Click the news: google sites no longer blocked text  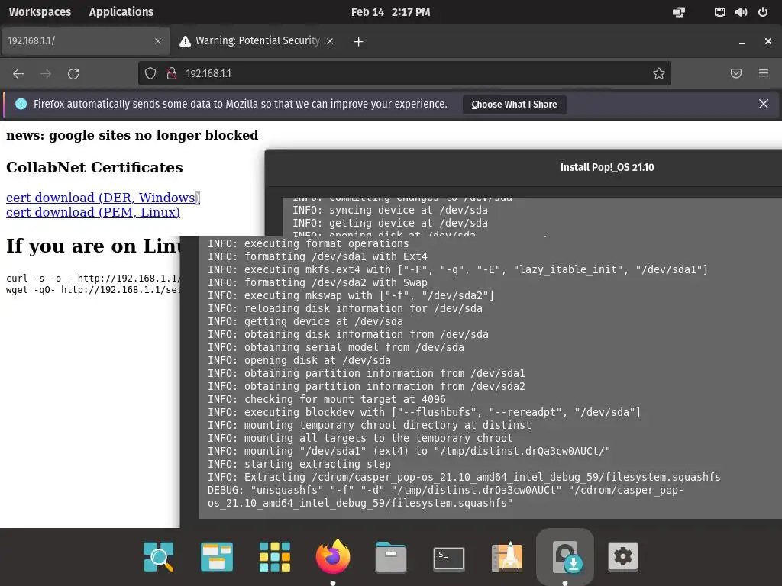point(132,135)
